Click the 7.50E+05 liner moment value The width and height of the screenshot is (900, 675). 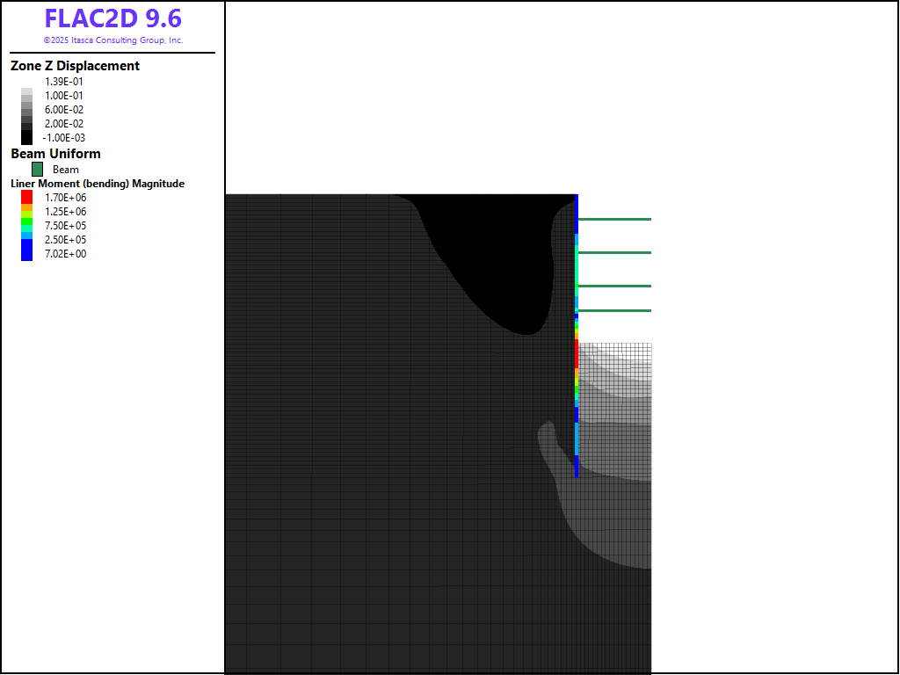(65, 226)
